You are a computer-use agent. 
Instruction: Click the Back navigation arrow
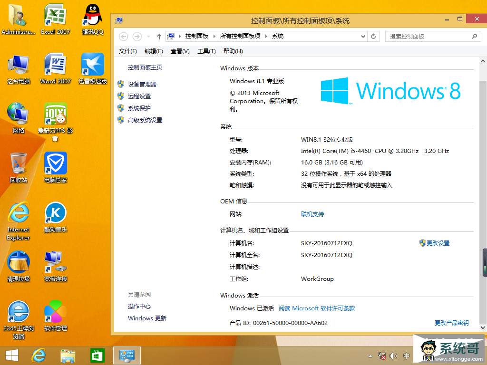tap(123, 36)
